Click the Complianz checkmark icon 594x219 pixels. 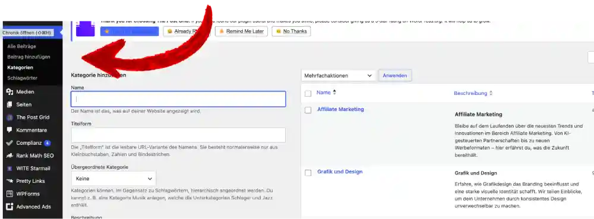coord(10,143)
